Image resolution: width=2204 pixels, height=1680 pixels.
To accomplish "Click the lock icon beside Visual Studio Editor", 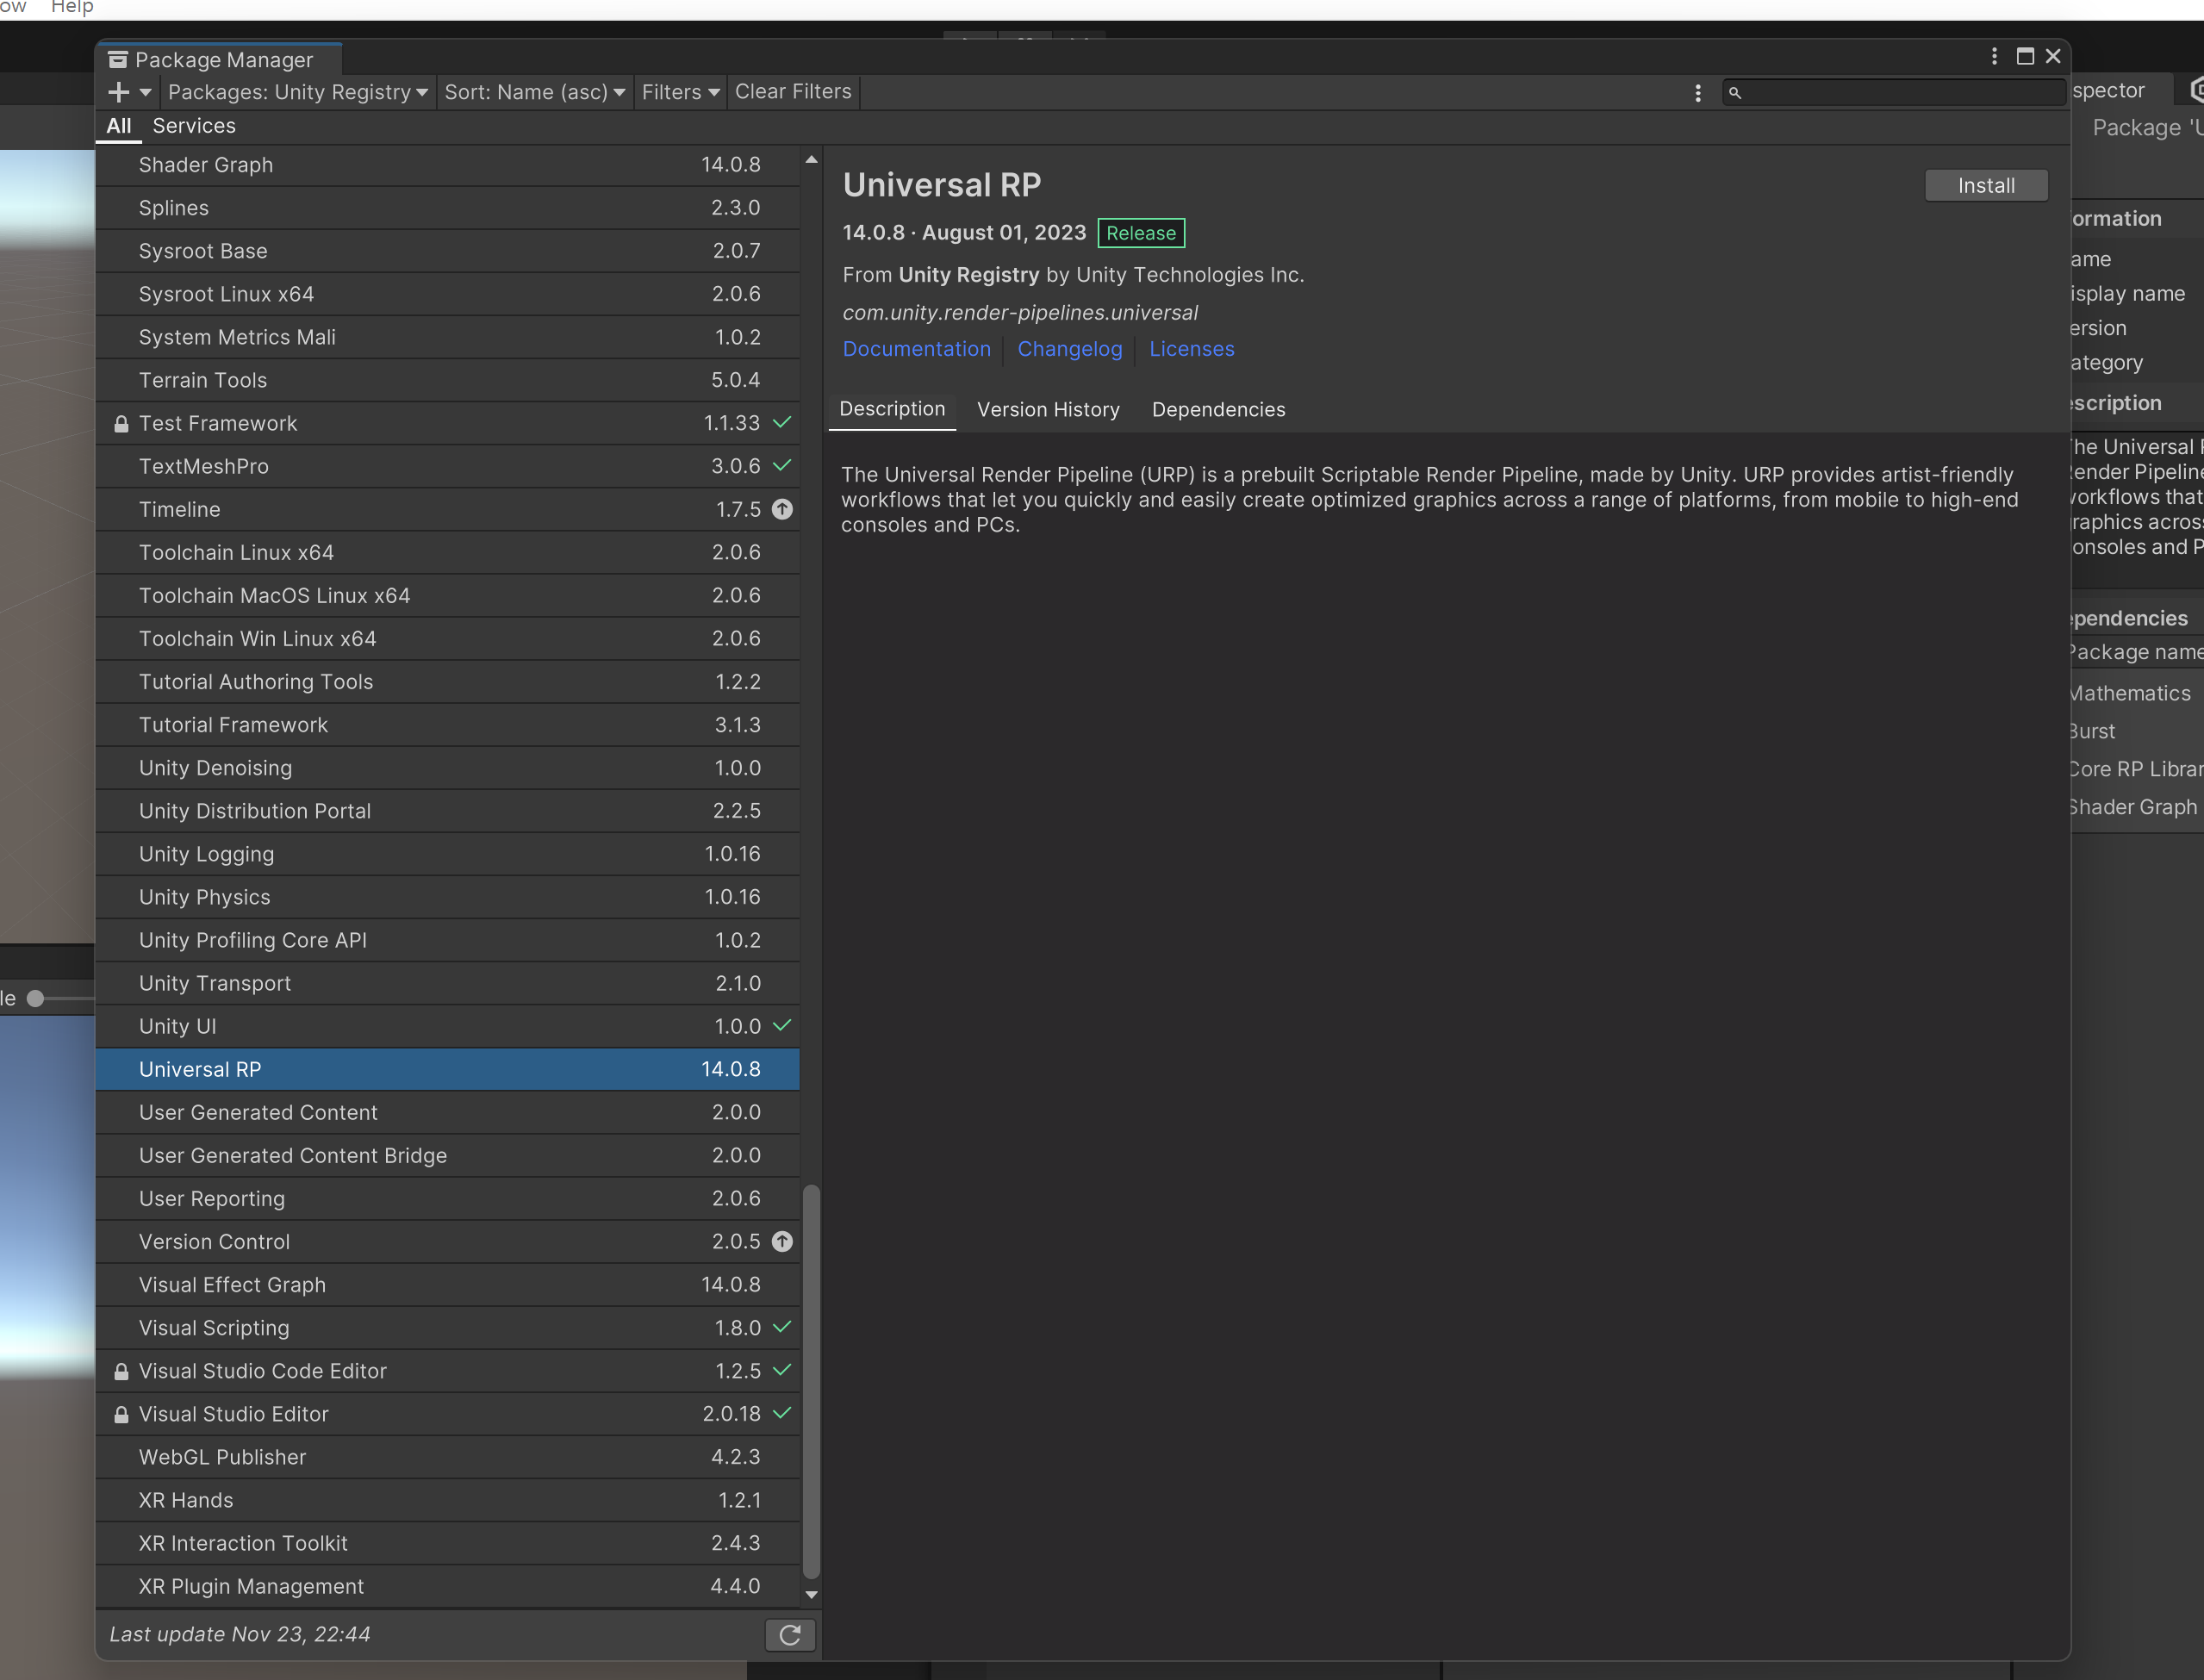I will click(x=121, y=1414).
